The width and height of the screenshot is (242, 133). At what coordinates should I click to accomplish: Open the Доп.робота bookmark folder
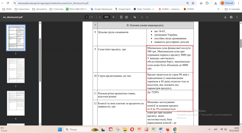click(39, 9)
